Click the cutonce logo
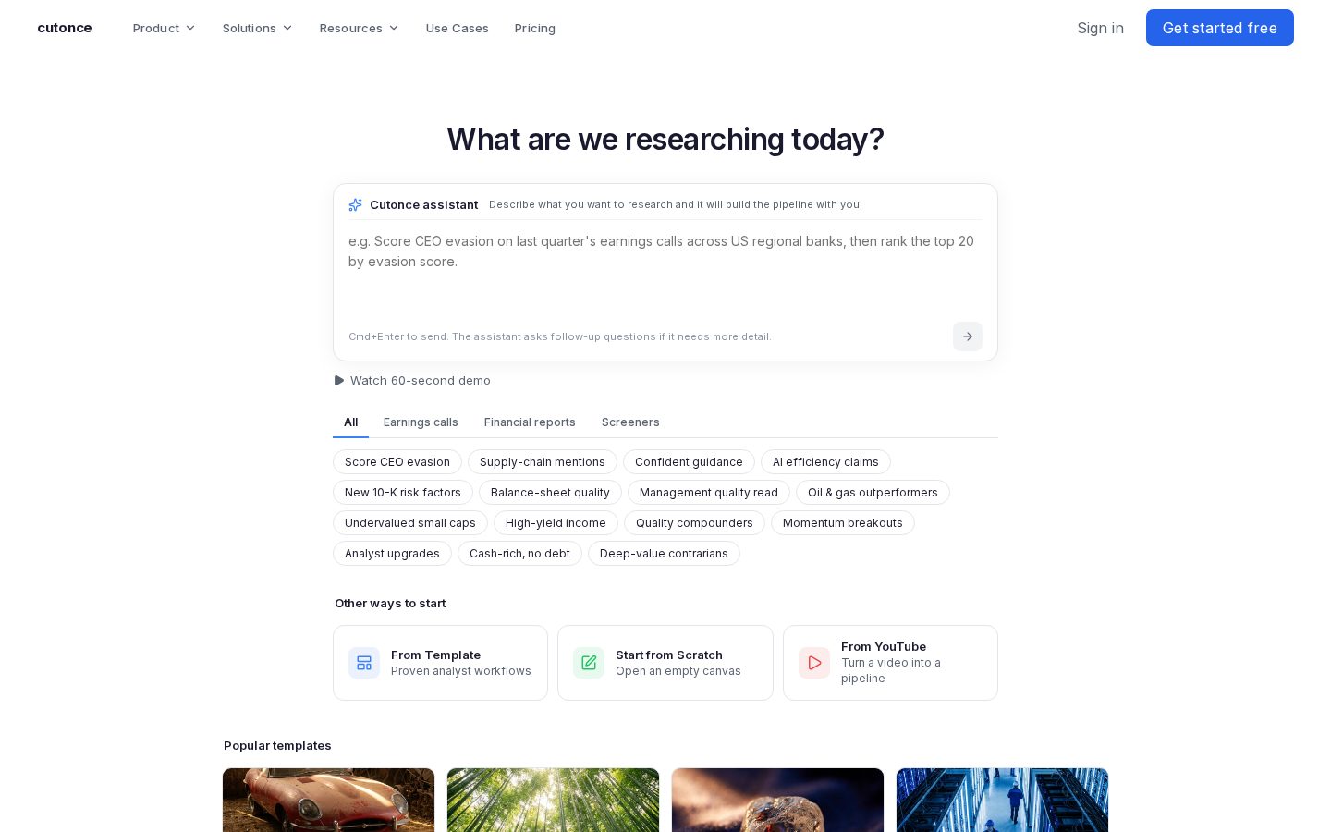Viewport: 1331px width, 832px height. 65,28
